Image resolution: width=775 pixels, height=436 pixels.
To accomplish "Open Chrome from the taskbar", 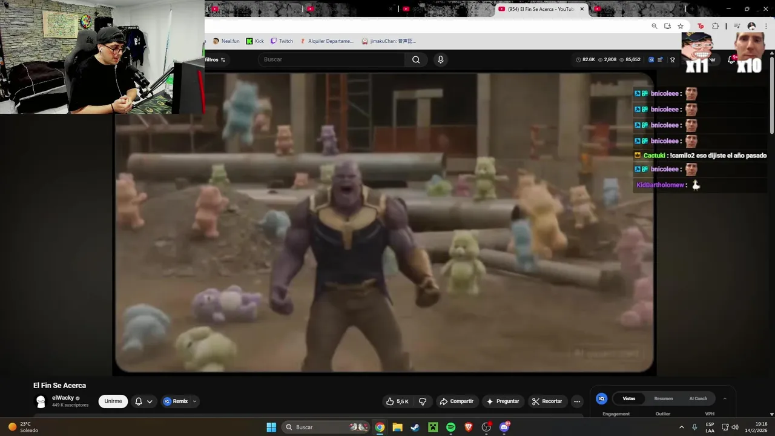I will tap(380, 427).
